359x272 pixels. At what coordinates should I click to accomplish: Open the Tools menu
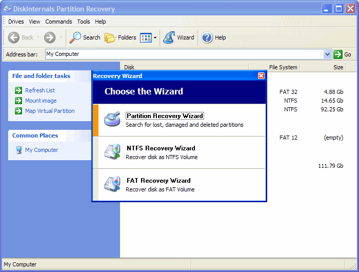pyautogui.click(x=84, y=22)
